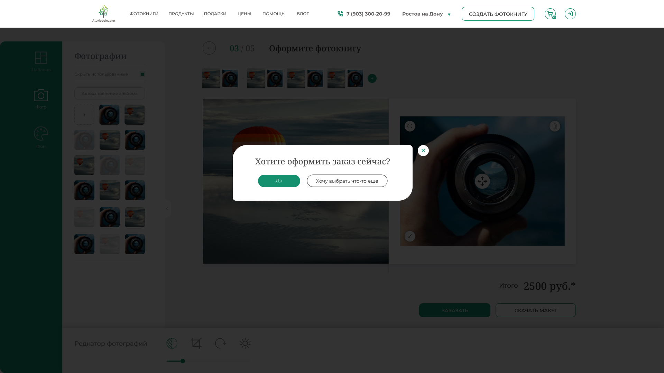664x373 pixels.
Task: Add a photo via the dashed plus tile
Action: [x=84, y=115]
